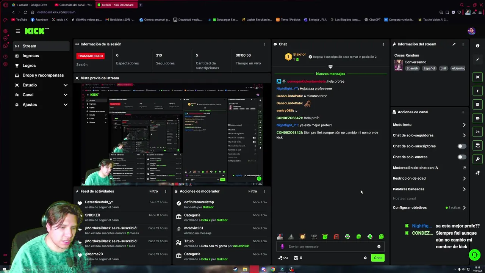Screen dimensions: 485x273
Task: Open Steam icon in the taskbar
Action: [x=235, y=270]
